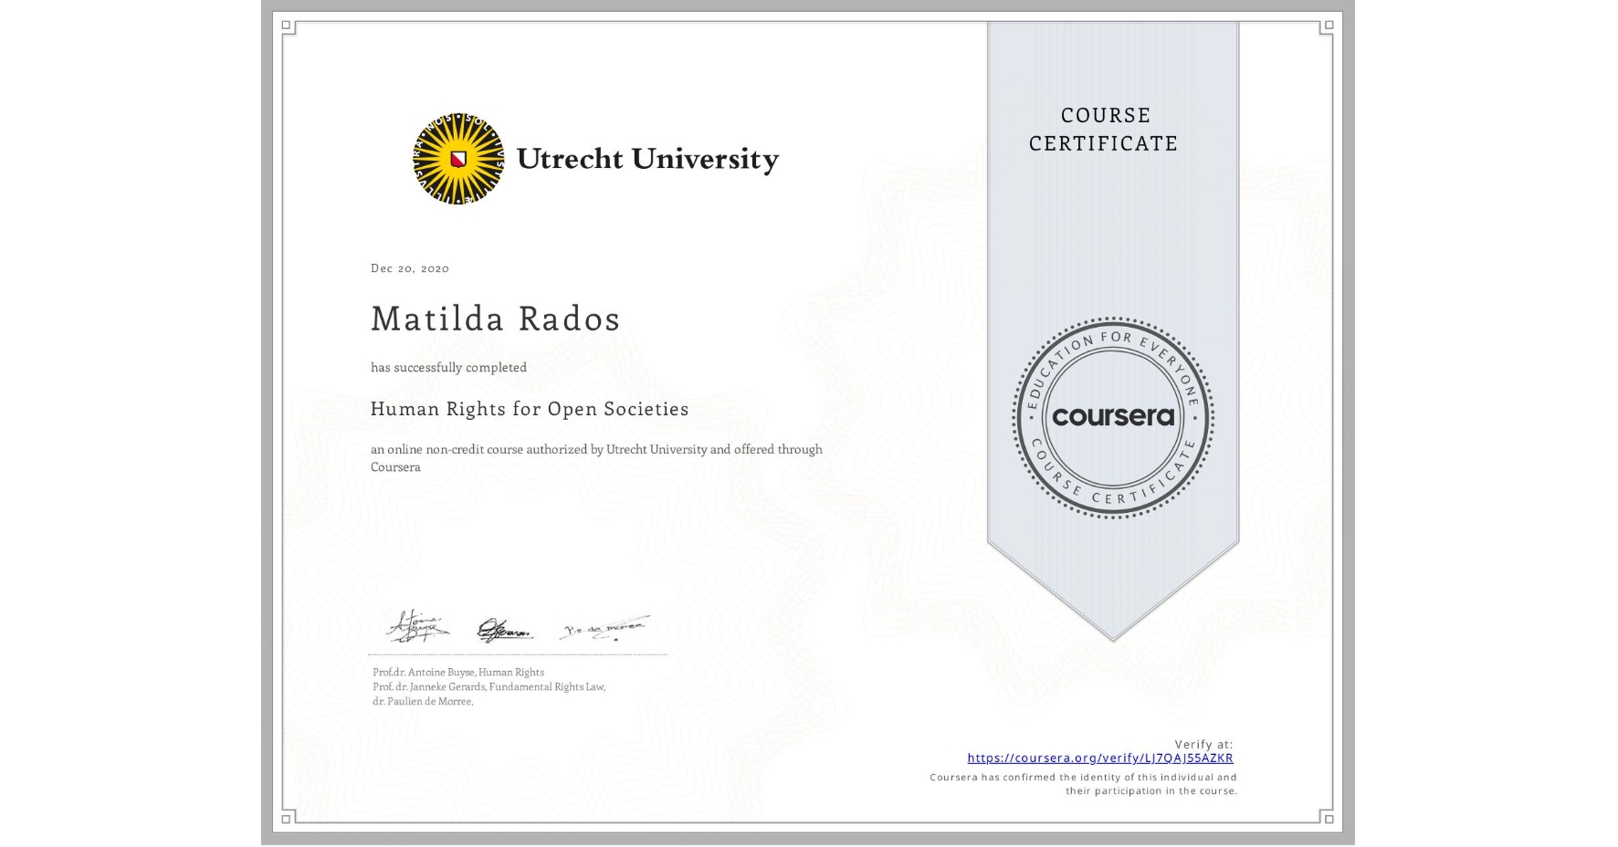Image resolution: width=1618 pixels, height=847 pixels.
Task: Click the bottom-left corner decorative square
Action: [x=288, y=820]
